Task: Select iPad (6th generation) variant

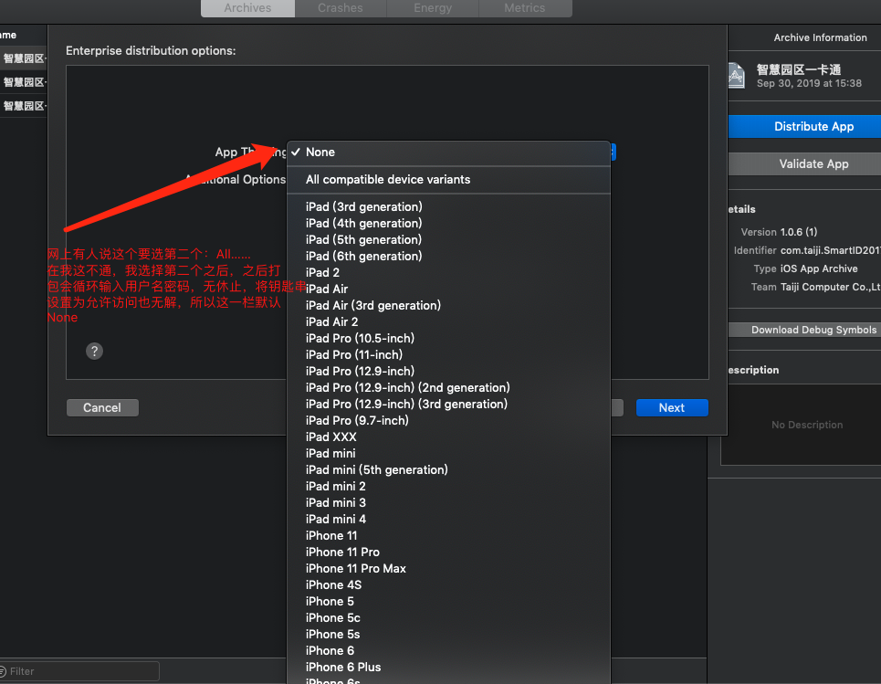Action: (x=448, y=257)
